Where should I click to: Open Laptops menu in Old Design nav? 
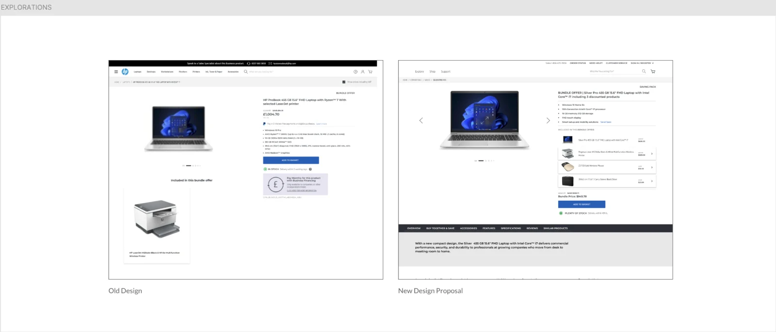[138, 72]
